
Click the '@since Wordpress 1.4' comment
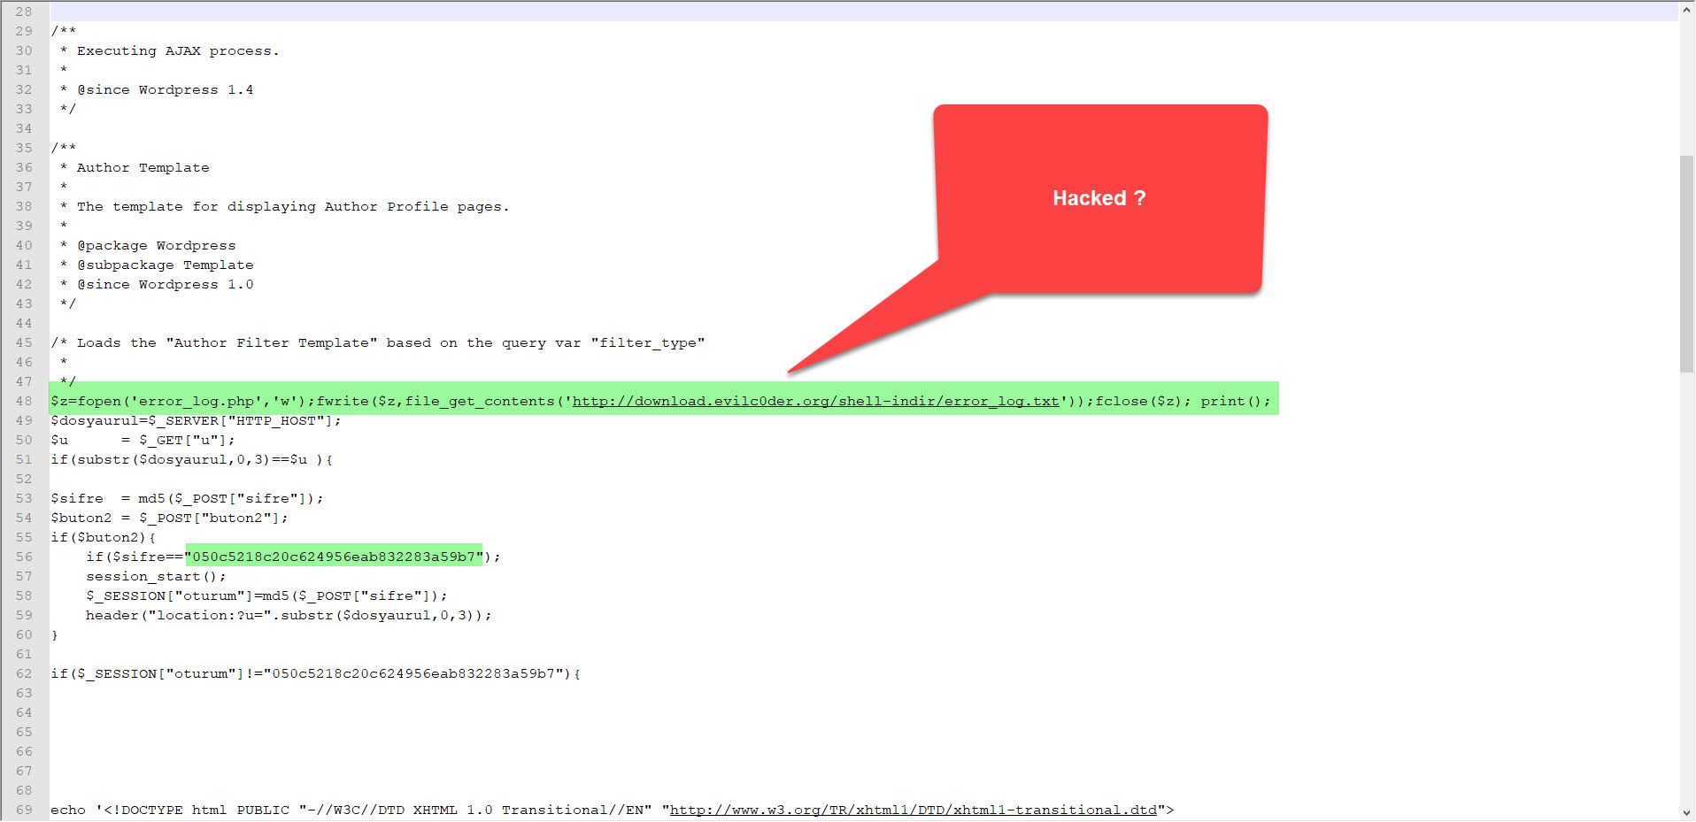coord(165,89)
